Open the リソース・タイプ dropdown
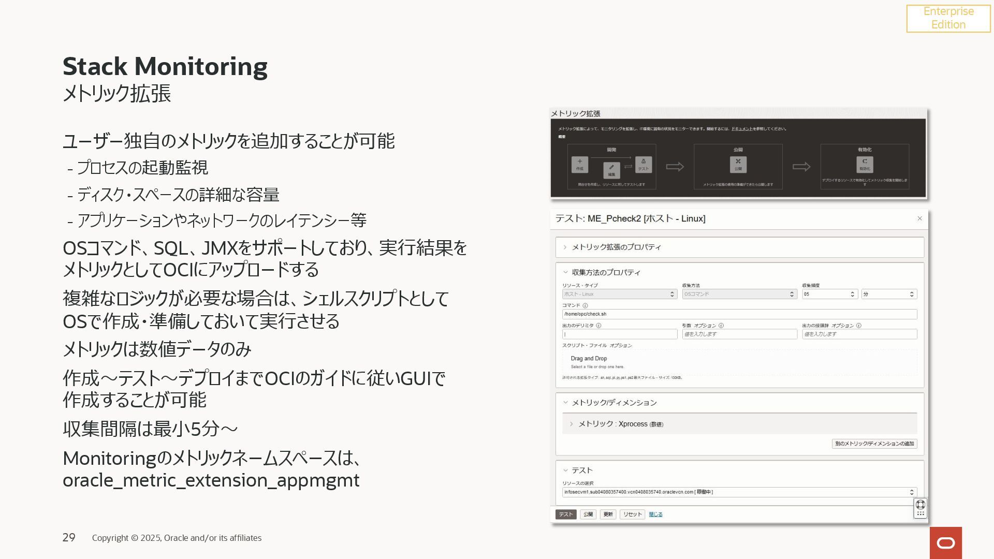This screenshot has width=994, height=559. 620,294
